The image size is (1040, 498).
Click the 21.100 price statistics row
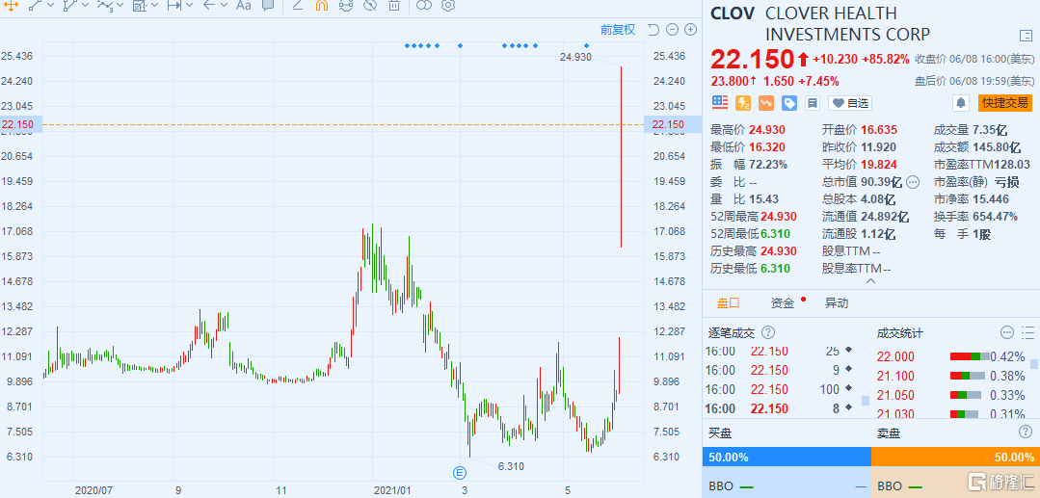[952, 376]
